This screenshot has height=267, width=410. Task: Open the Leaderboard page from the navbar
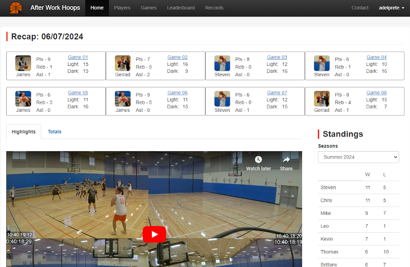(x=181, y=7)
